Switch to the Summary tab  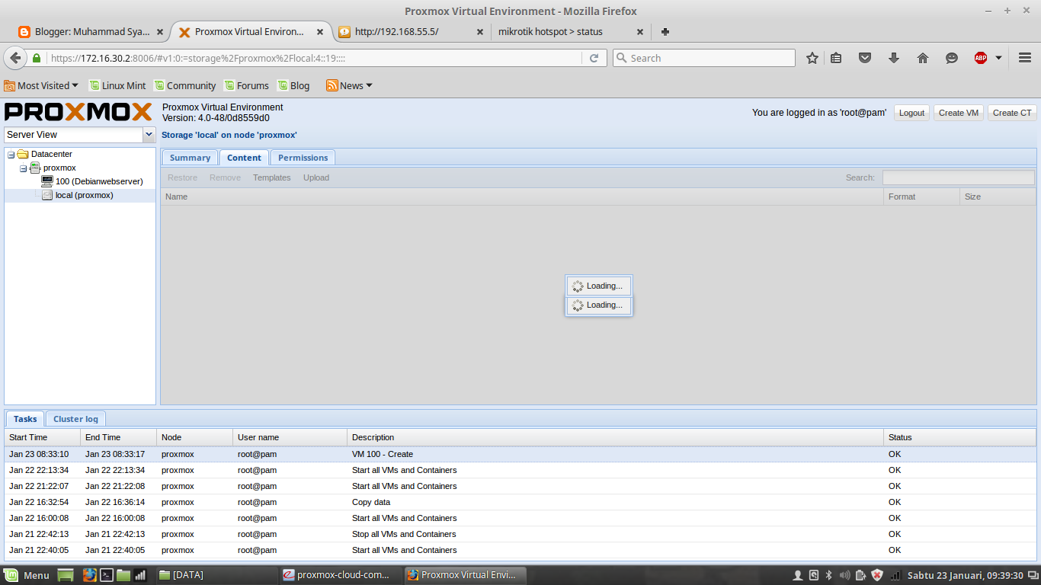190,158
